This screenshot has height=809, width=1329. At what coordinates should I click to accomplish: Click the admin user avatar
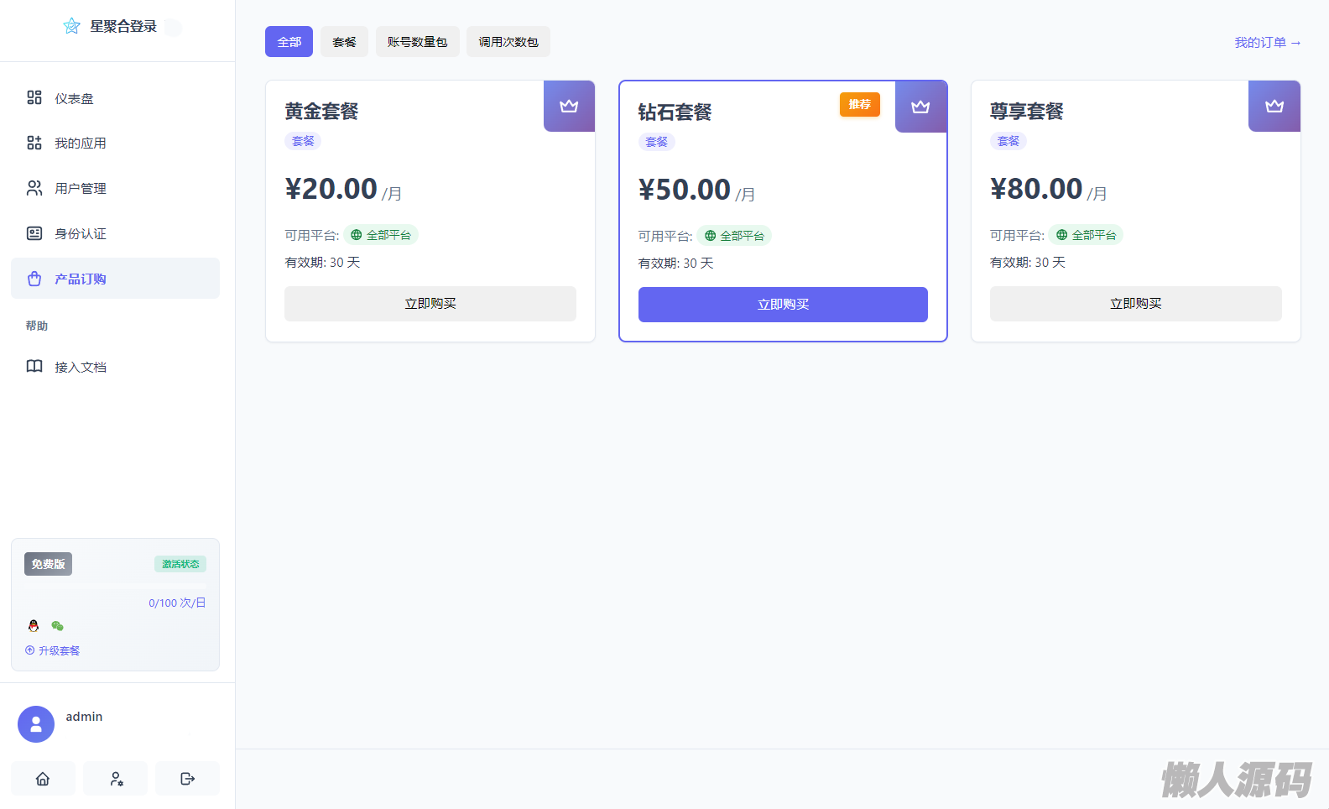click(x=36, y=724)
